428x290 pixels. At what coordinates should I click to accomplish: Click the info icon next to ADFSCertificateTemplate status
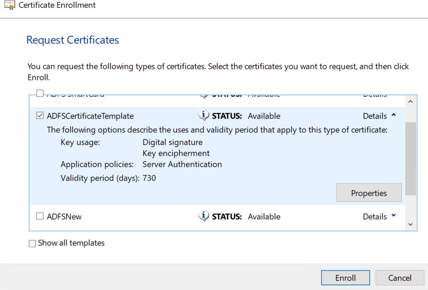point(204,115)
